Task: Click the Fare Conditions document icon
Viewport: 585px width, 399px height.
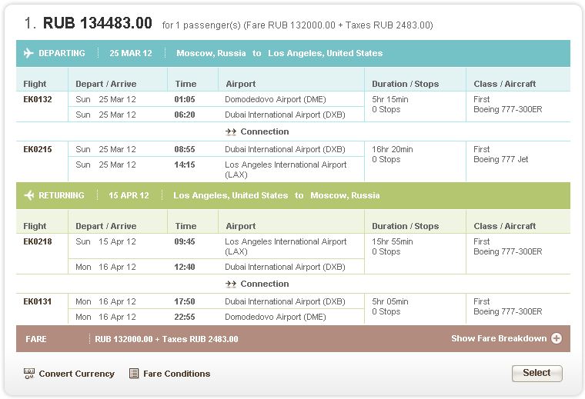Action: point(134,374)
